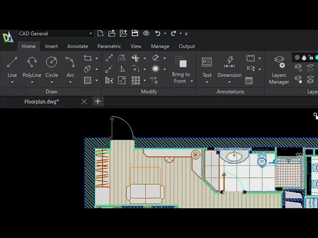Toggle the layer show/hide gray circle
Viewport: 318px width, 238px height.
tap(297, 58)
